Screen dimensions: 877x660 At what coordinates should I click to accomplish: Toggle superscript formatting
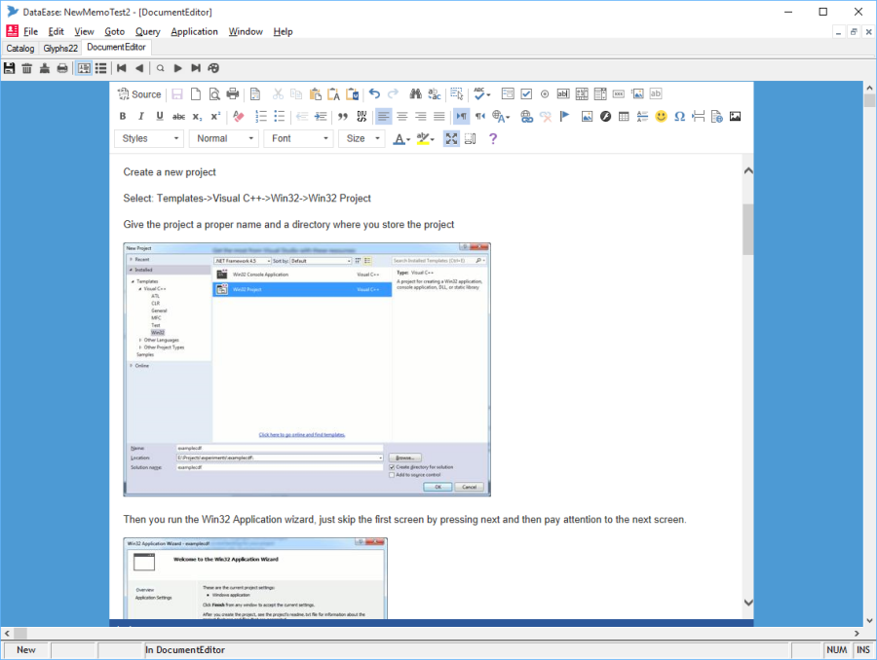[215, 116]
